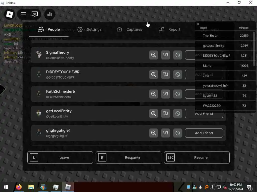Viewport: 257px width, 192px height.
Task: Open File Explorer from the taskbar
Action: coord(31,187)
